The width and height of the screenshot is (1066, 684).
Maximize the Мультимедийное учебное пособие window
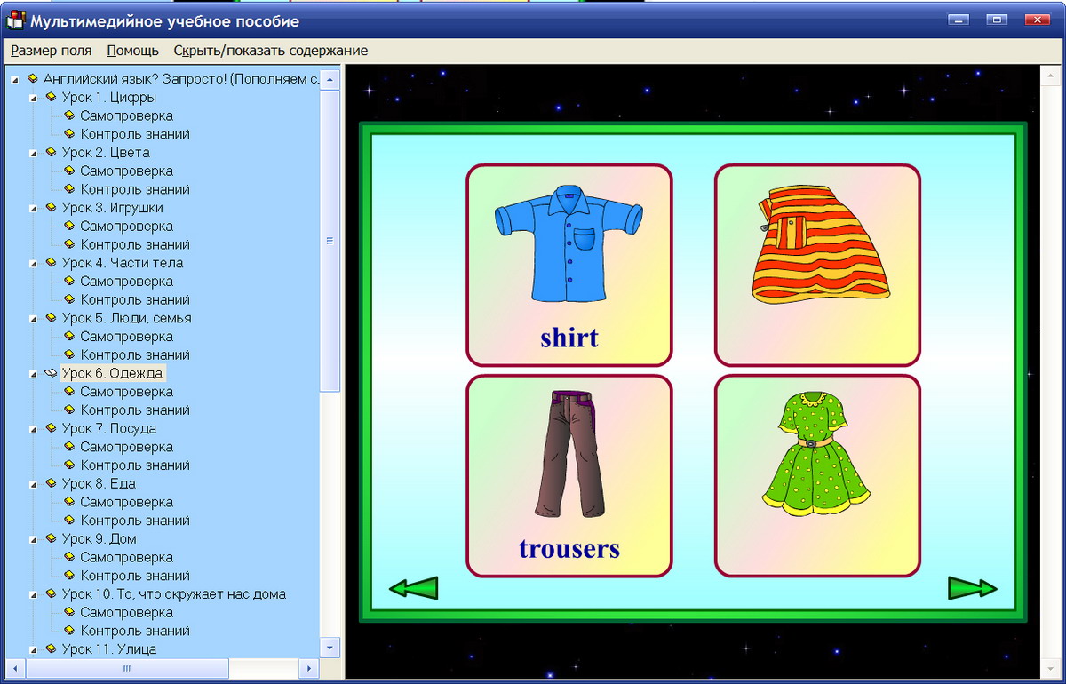click(x=997, y=20)
